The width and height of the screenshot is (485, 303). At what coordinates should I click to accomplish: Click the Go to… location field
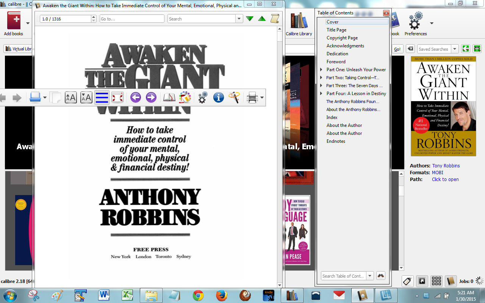pos(132,19)
